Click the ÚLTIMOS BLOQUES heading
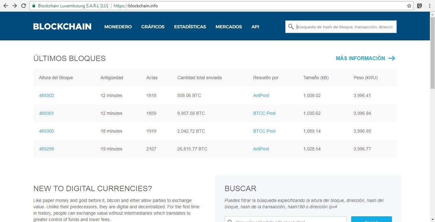The height and width of the screenshot is (222, 435). [69, 59]
